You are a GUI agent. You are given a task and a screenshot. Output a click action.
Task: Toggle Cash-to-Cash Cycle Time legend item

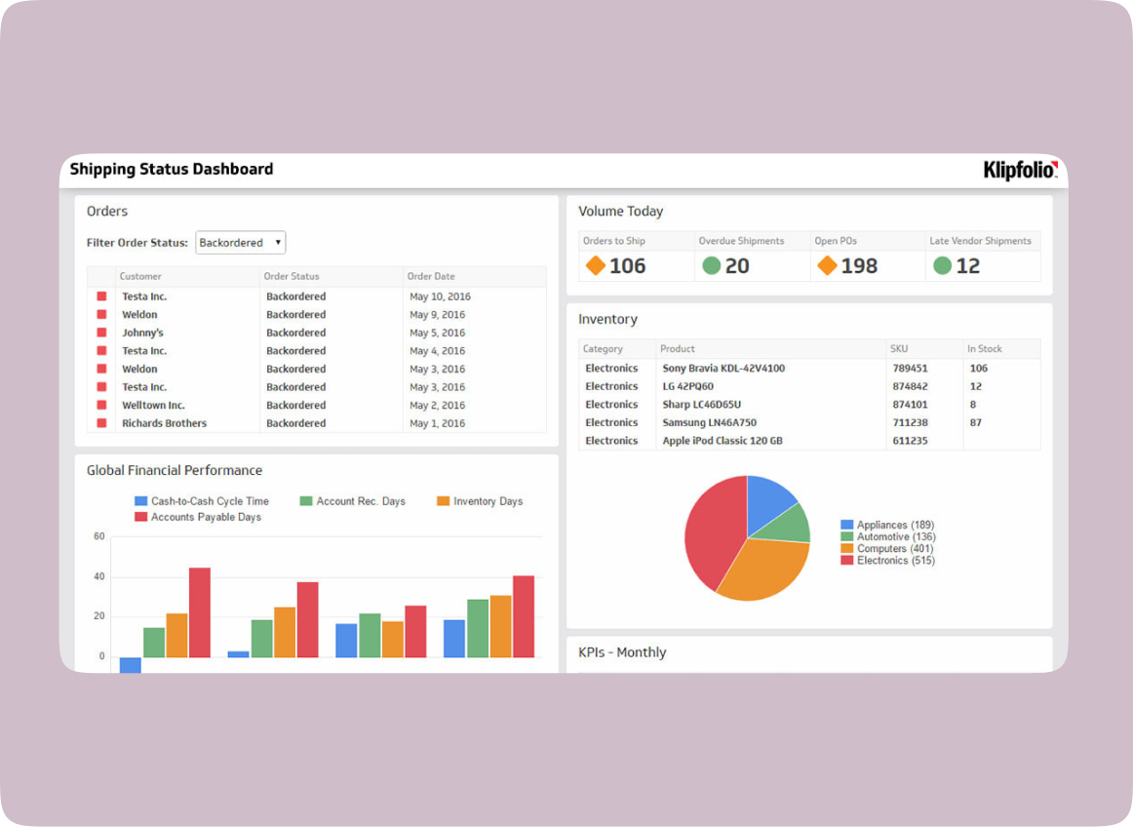(201, 501)
